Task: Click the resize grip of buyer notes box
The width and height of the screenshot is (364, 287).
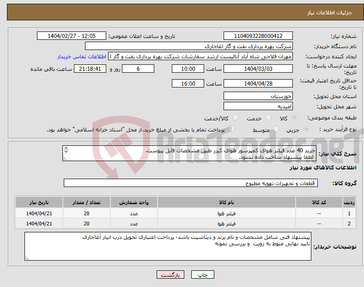Action: (27, 258)
